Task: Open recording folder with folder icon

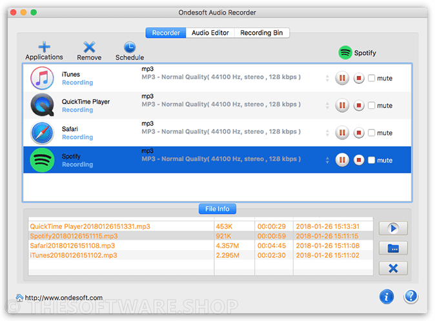Action: coord(393,248)
